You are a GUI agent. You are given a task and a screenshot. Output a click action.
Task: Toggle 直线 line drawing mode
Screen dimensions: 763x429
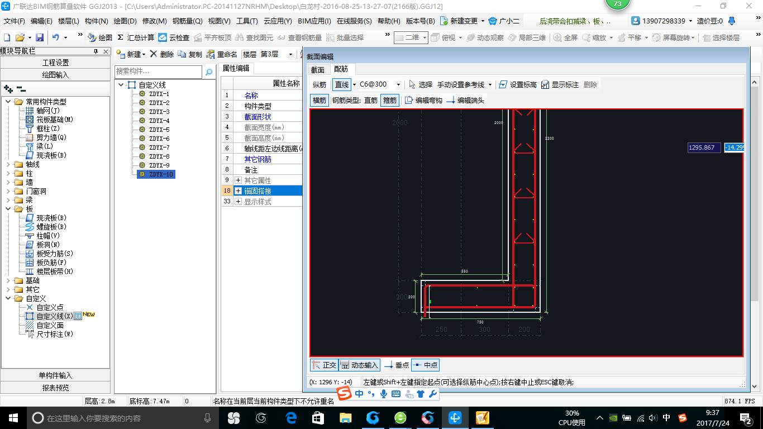coord(341,84)
